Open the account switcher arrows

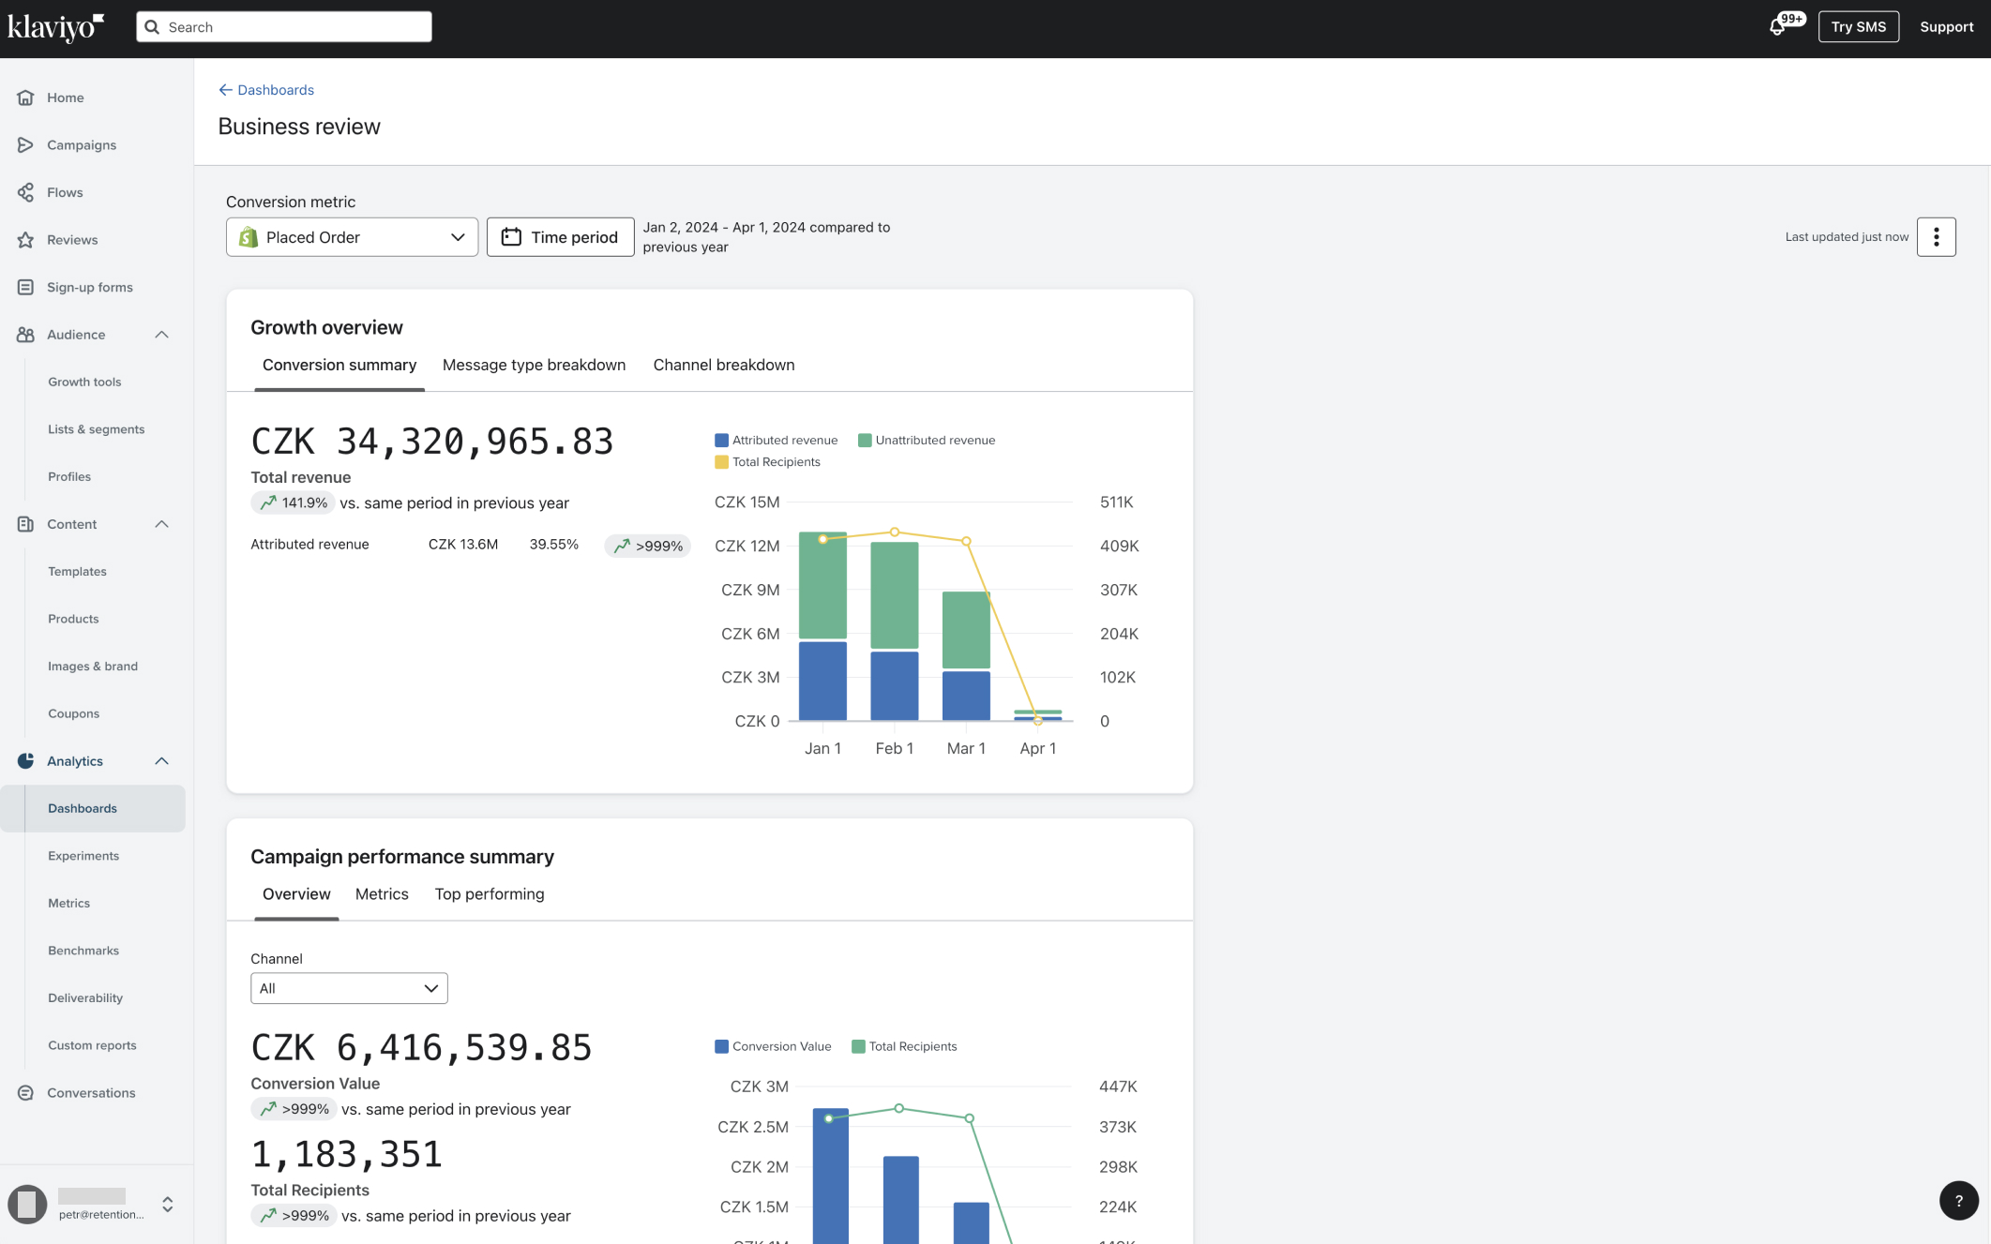click(x=167, y=1204)
